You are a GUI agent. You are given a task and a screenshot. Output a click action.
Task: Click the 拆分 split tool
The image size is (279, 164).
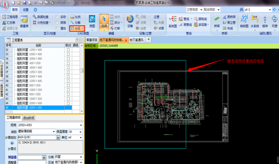tap(116, 22)
